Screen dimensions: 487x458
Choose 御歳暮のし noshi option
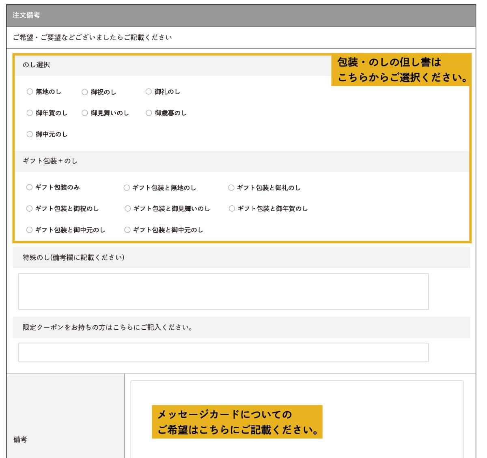pyautogui.click(x=149, y=113)
